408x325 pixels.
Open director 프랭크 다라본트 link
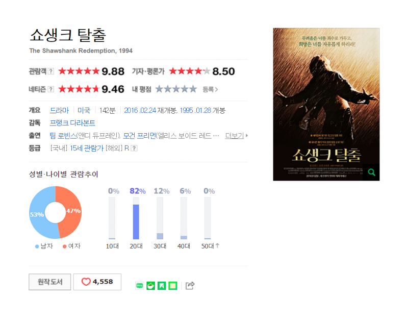[x=72, y=123]
